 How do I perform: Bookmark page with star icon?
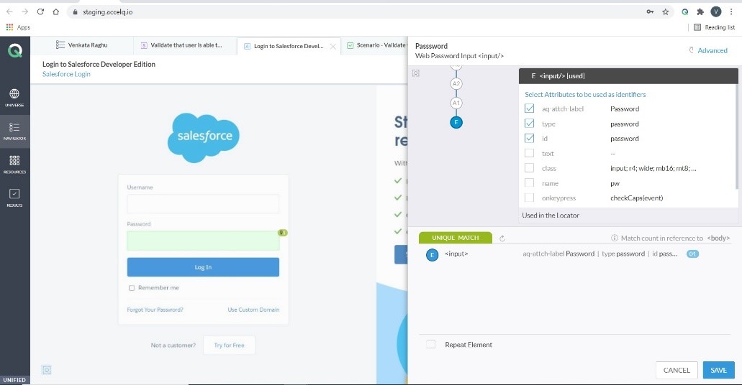665,11
